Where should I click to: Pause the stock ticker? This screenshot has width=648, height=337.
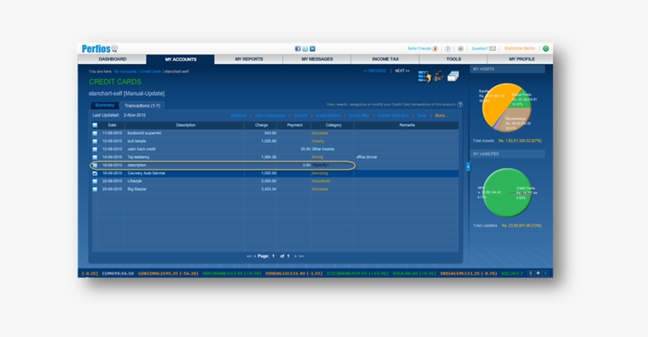530,273
